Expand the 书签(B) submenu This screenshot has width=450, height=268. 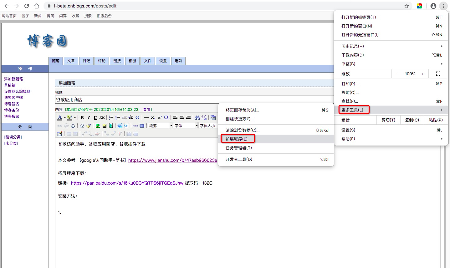pyautogui.click(x=391, y=64)
